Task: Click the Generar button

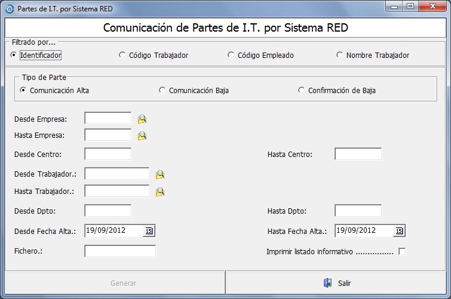Action: 115,283
